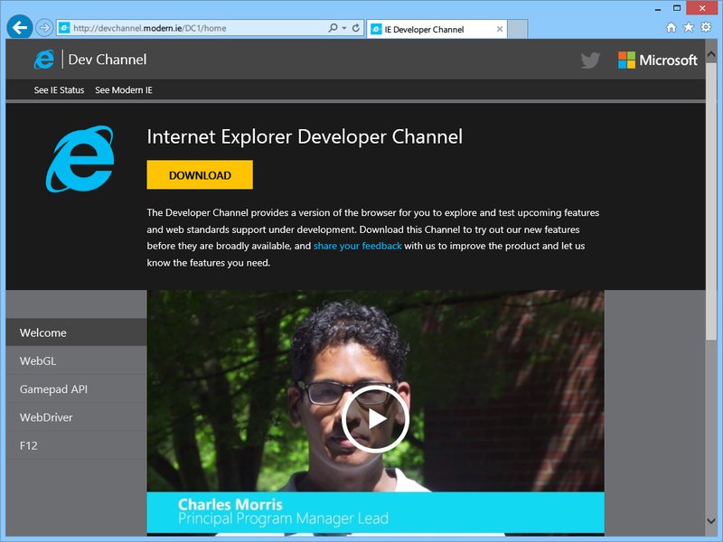The height and width of the screenshot is (542, 723).
Task: Open the Tools gear icon
Action: click(706, 27)
